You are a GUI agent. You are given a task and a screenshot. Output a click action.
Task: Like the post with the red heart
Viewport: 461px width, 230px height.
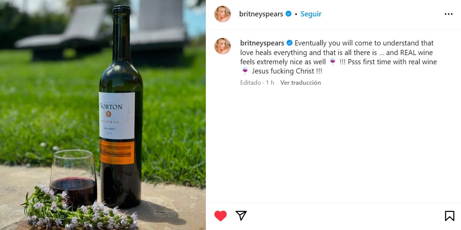point(220,216)
